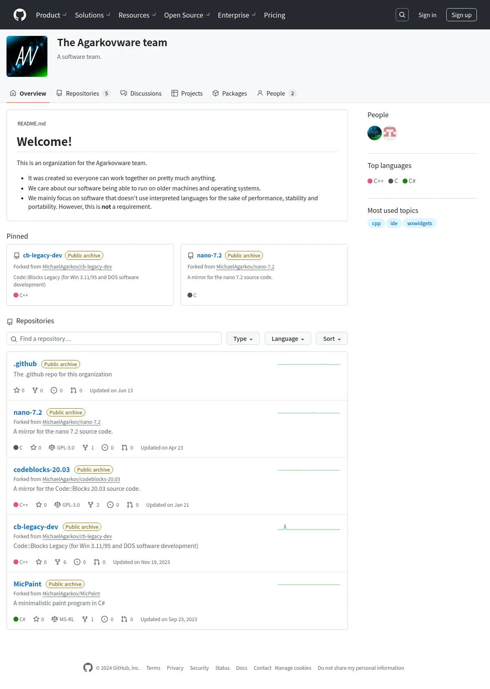Open the Type filter dropdown
This screenshot has width=490, height=689.
(243, 338)
